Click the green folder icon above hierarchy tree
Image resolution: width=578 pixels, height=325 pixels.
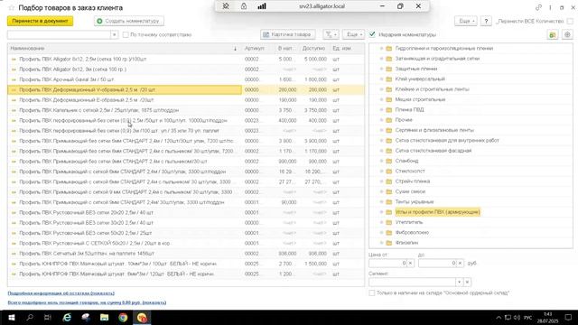click(552, 34)
